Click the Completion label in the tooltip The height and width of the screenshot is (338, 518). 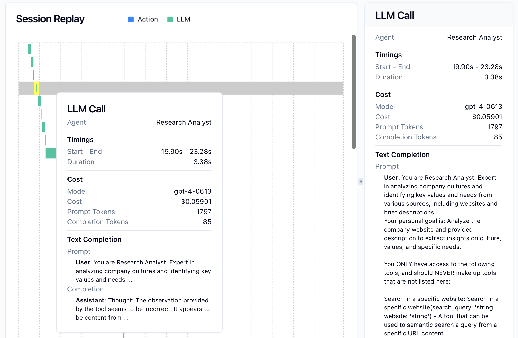point(85,289)
